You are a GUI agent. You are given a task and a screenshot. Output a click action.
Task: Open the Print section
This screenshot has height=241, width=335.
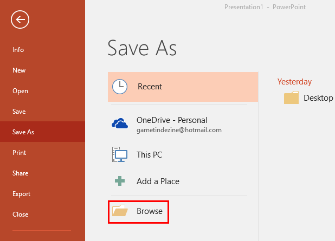[19, 153]
